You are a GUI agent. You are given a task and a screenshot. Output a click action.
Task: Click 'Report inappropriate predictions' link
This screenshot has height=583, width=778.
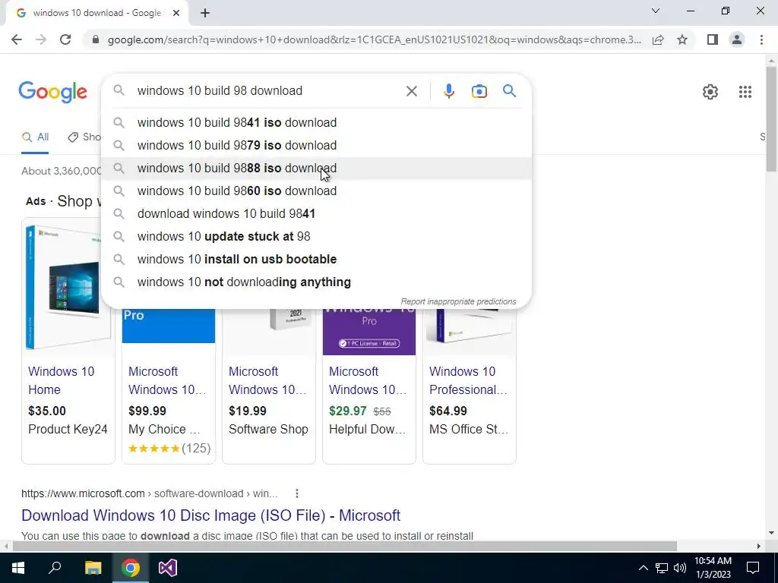pos(458,301)
